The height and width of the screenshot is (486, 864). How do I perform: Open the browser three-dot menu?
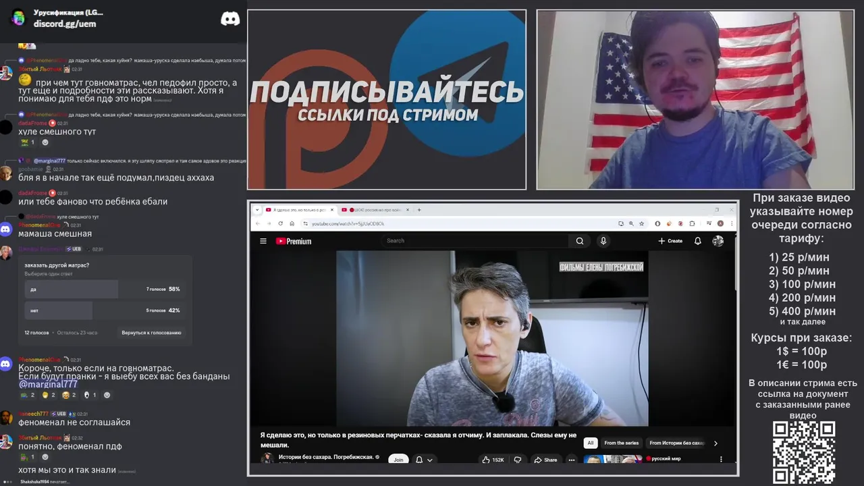pyautogui.click(x=731, y=223)
